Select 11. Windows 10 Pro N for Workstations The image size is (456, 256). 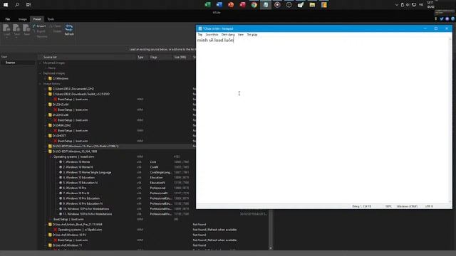pos(87,214)
